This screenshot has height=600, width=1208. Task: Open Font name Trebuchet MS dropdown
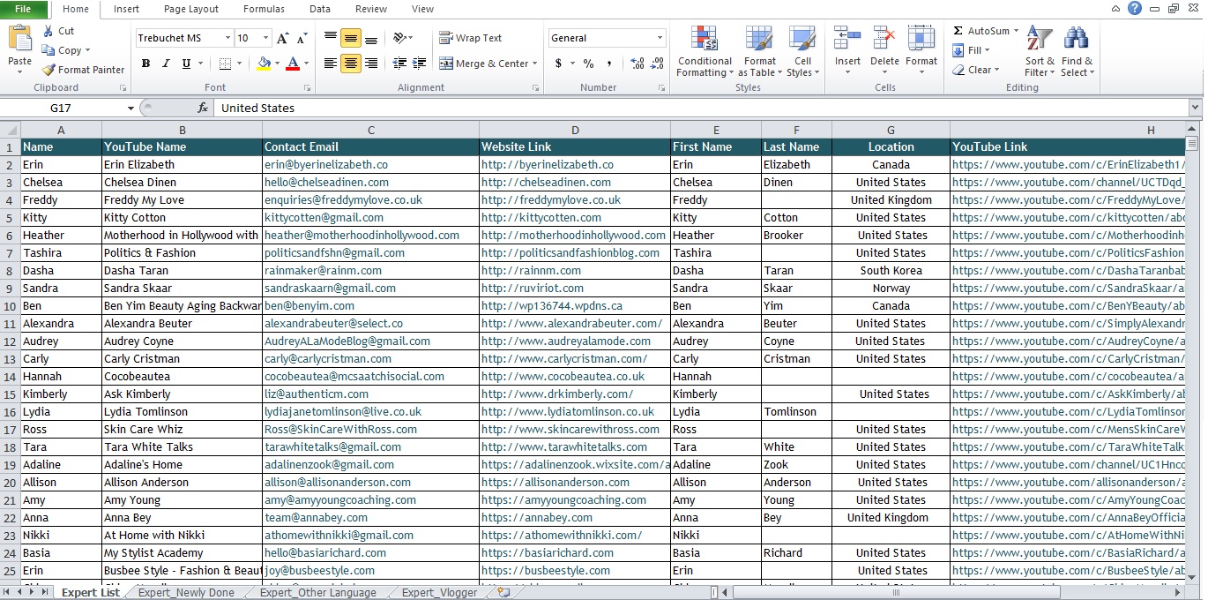(x=227, y=38)
